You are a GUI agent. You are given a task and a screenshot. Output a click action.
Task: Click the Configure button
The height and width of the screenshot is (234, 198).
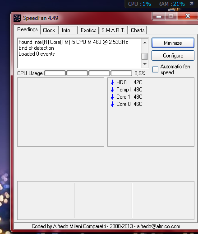pyautogui.click(x=173, y=56)
